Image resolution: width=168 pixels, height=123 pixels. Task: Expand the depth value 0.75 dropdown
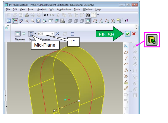pos(52,34)
